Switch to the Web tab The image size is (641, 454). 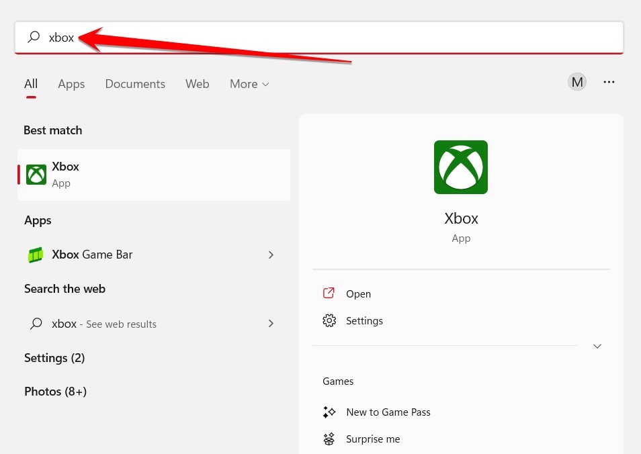click(197, 84)
